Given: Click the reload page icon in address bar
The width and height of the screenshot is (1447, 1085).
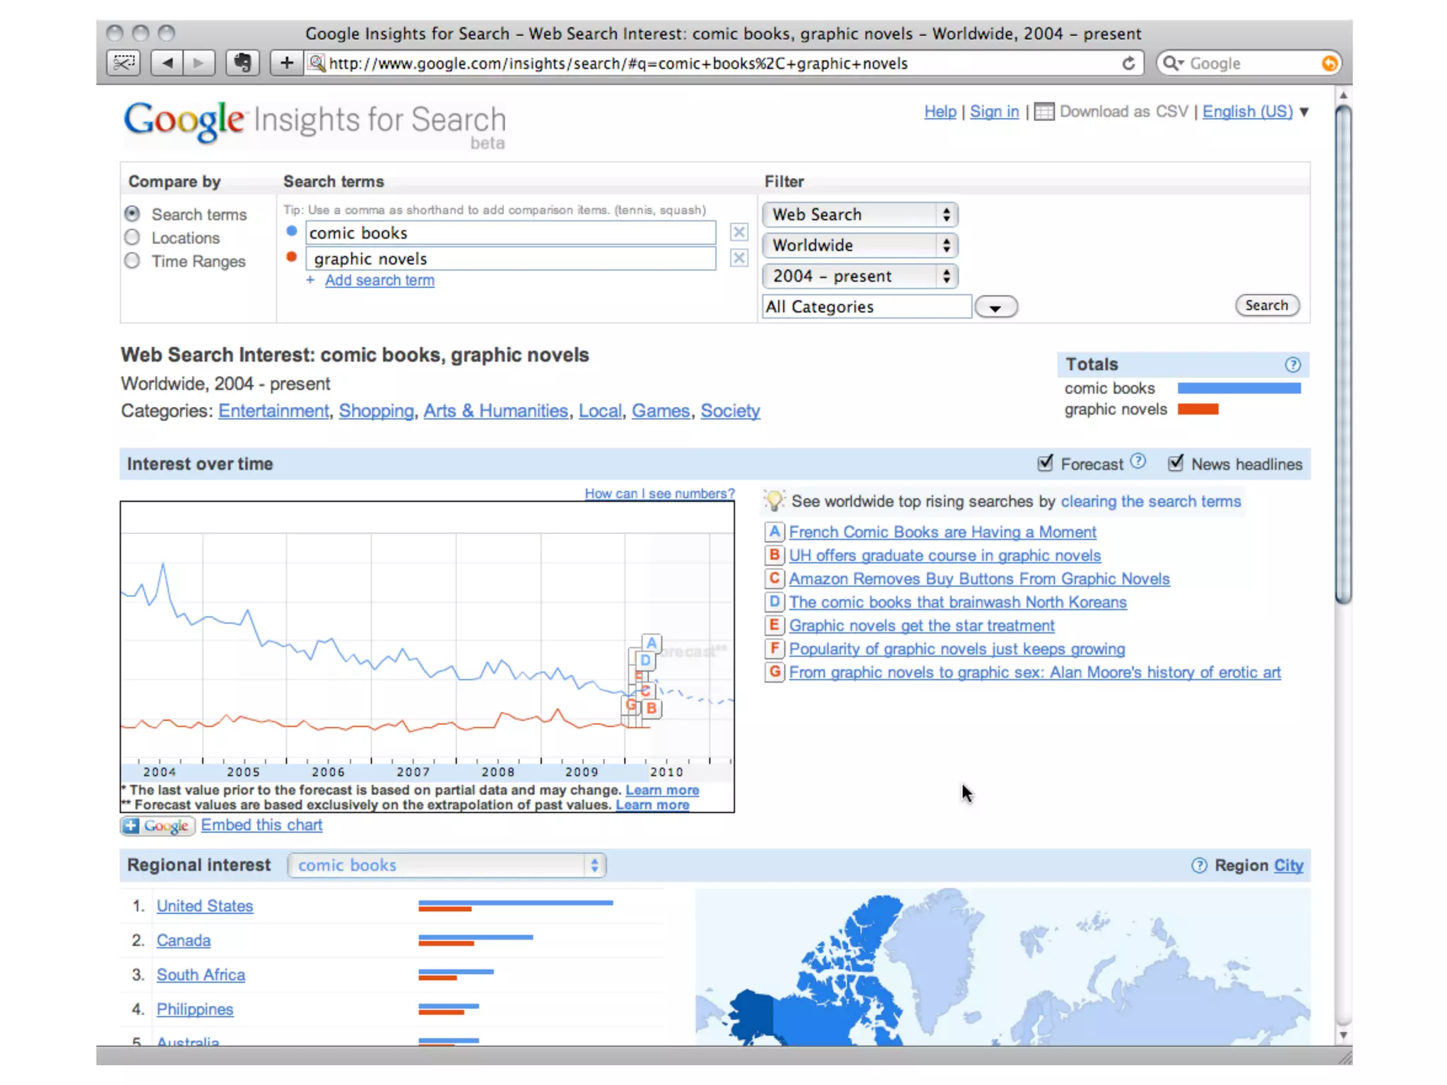Looking at the screenshot, I should [1128, 64].
